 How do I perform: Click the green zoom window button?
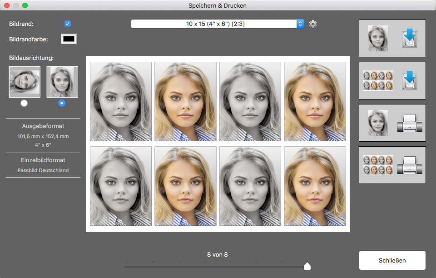click(25, 5)
